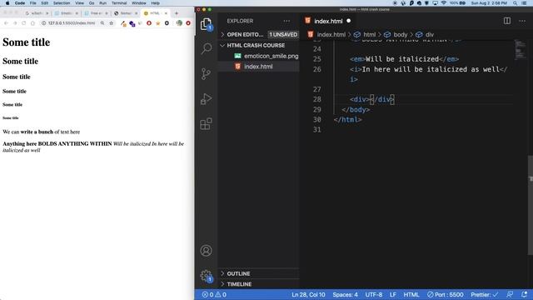
Task: Select index.html in the explorer tree
Action: [x=258, y=67]
